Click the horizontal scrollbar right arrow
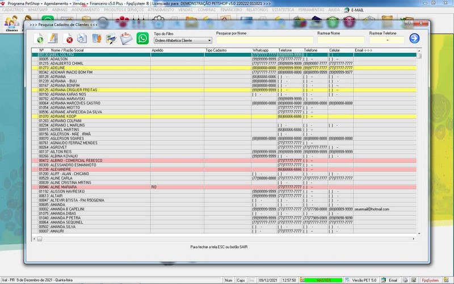The height and width of the screenshot is (284, 454). coord(414,239)
